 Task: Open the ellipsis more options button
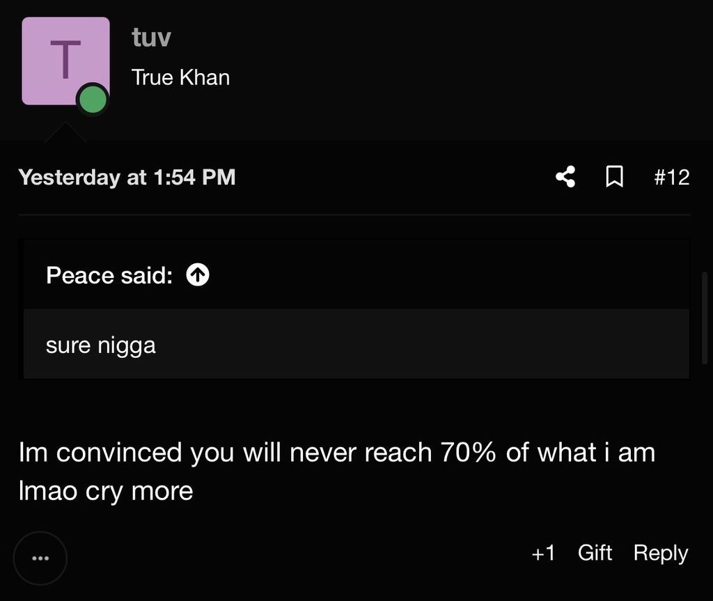[x=40, y=558]
